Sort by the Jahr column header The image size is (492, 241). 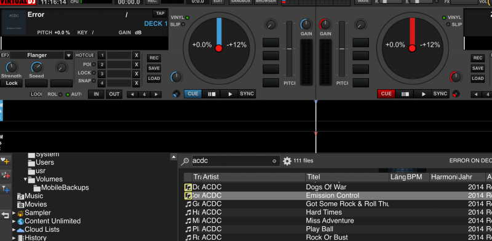[x=472, y=177]
